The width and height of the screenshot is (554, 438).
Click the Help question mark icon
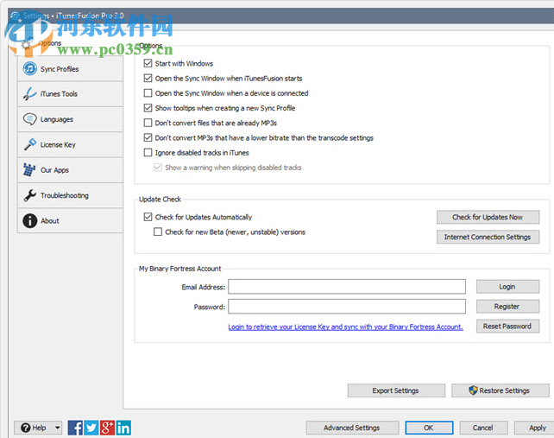pyautogui.click(x=25, y=428)
